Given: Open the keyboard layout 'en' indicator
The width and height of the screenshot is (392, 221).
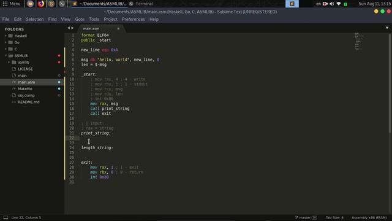Looking at the screenshot, I should coord(318,4).
